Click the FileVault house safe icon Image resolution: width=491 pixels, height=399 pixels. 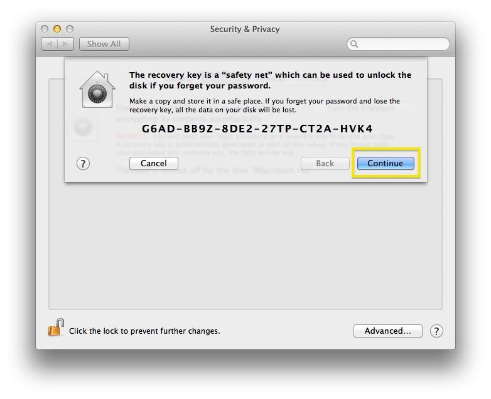97,90
